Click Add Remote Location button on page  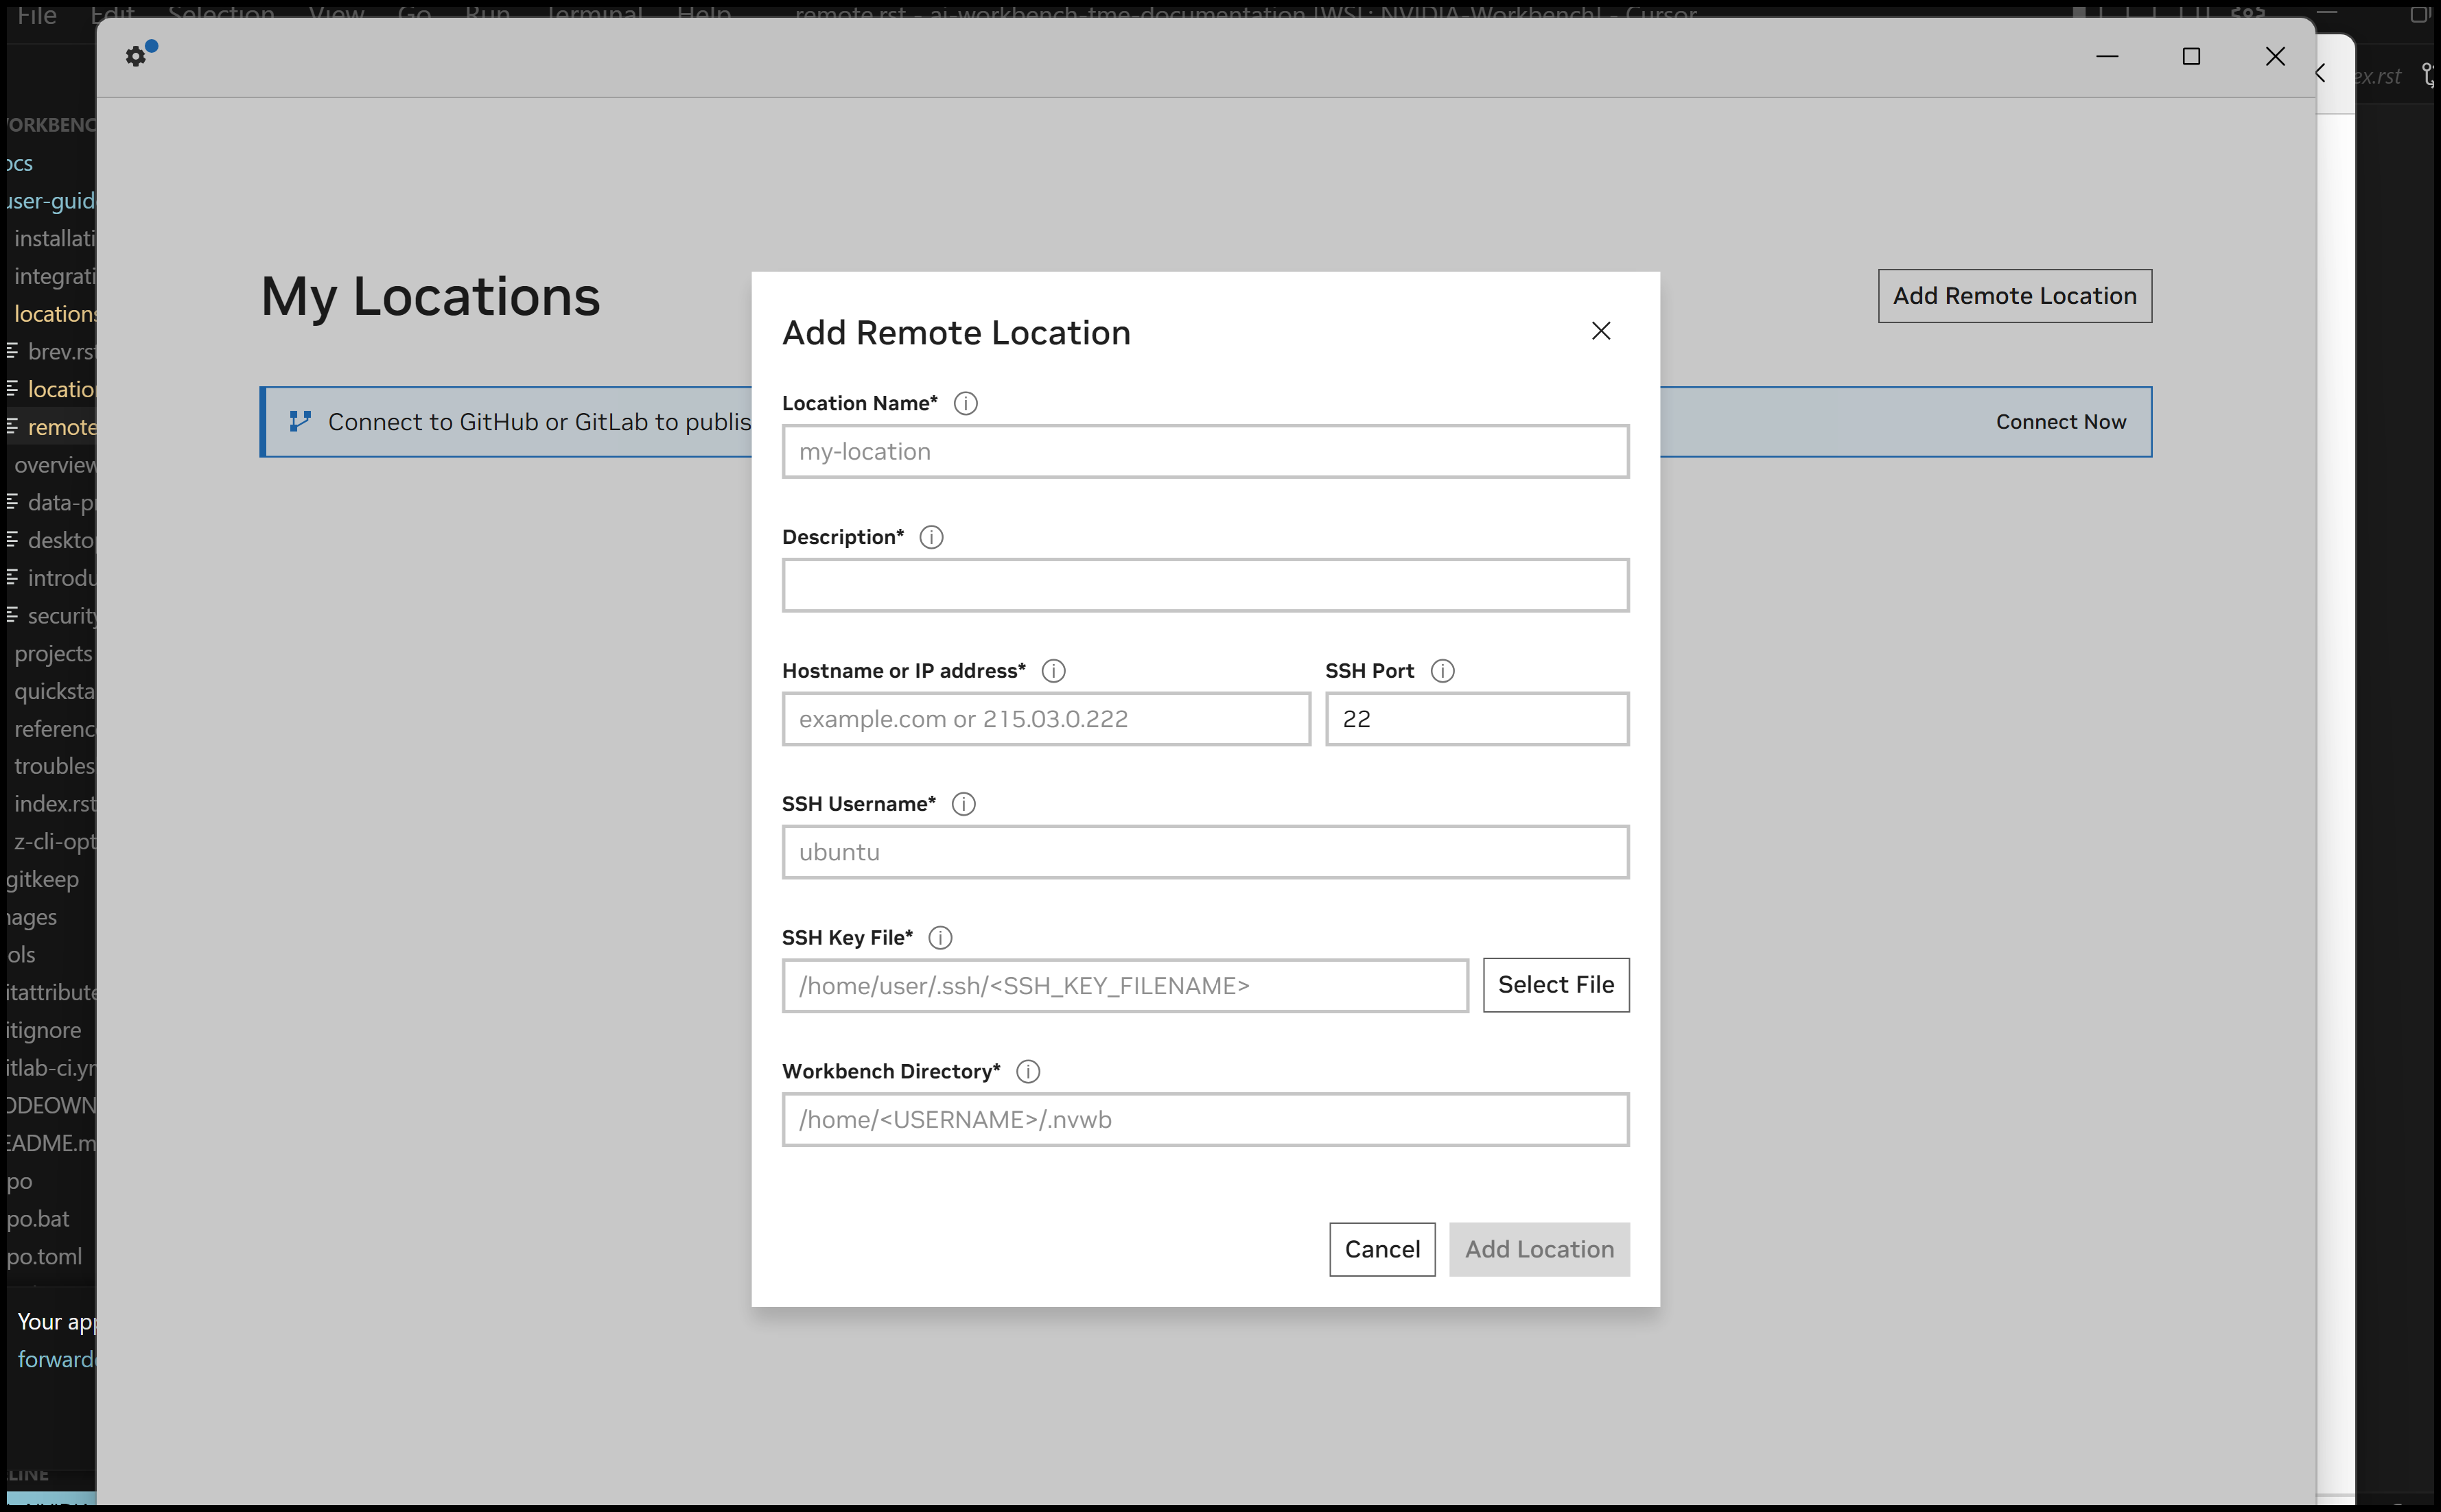pyautogui.click(x=2015, y=296)
